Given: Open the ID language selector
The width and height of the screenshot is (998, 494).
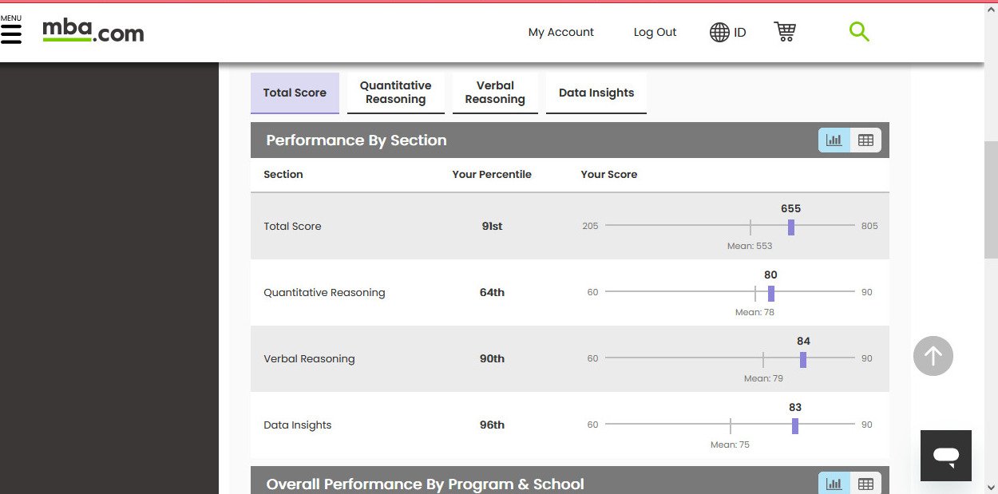Looking at the screenshot, I should point(740,32).
